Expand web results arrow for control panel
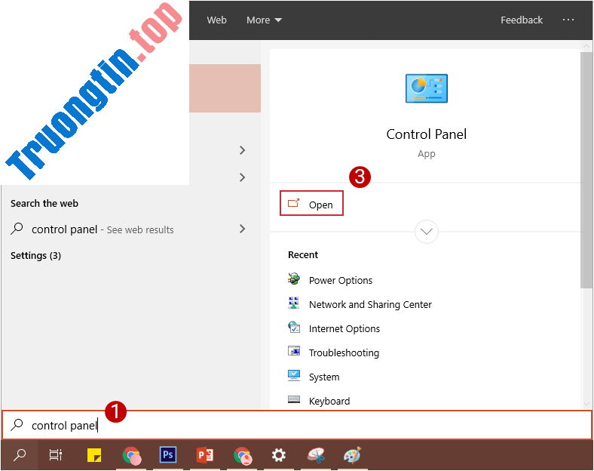The height and width of the screenshot is (471, 594). (243, 229)
